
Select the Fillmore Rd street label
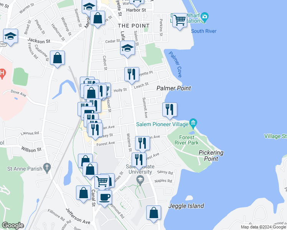(x=56, y=215)
